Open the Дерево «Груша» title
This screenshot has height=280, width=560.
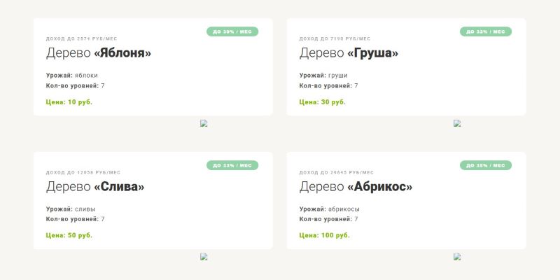click(x=349, y=53)
